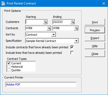Click starting contract search magnifier

point(49,28)
